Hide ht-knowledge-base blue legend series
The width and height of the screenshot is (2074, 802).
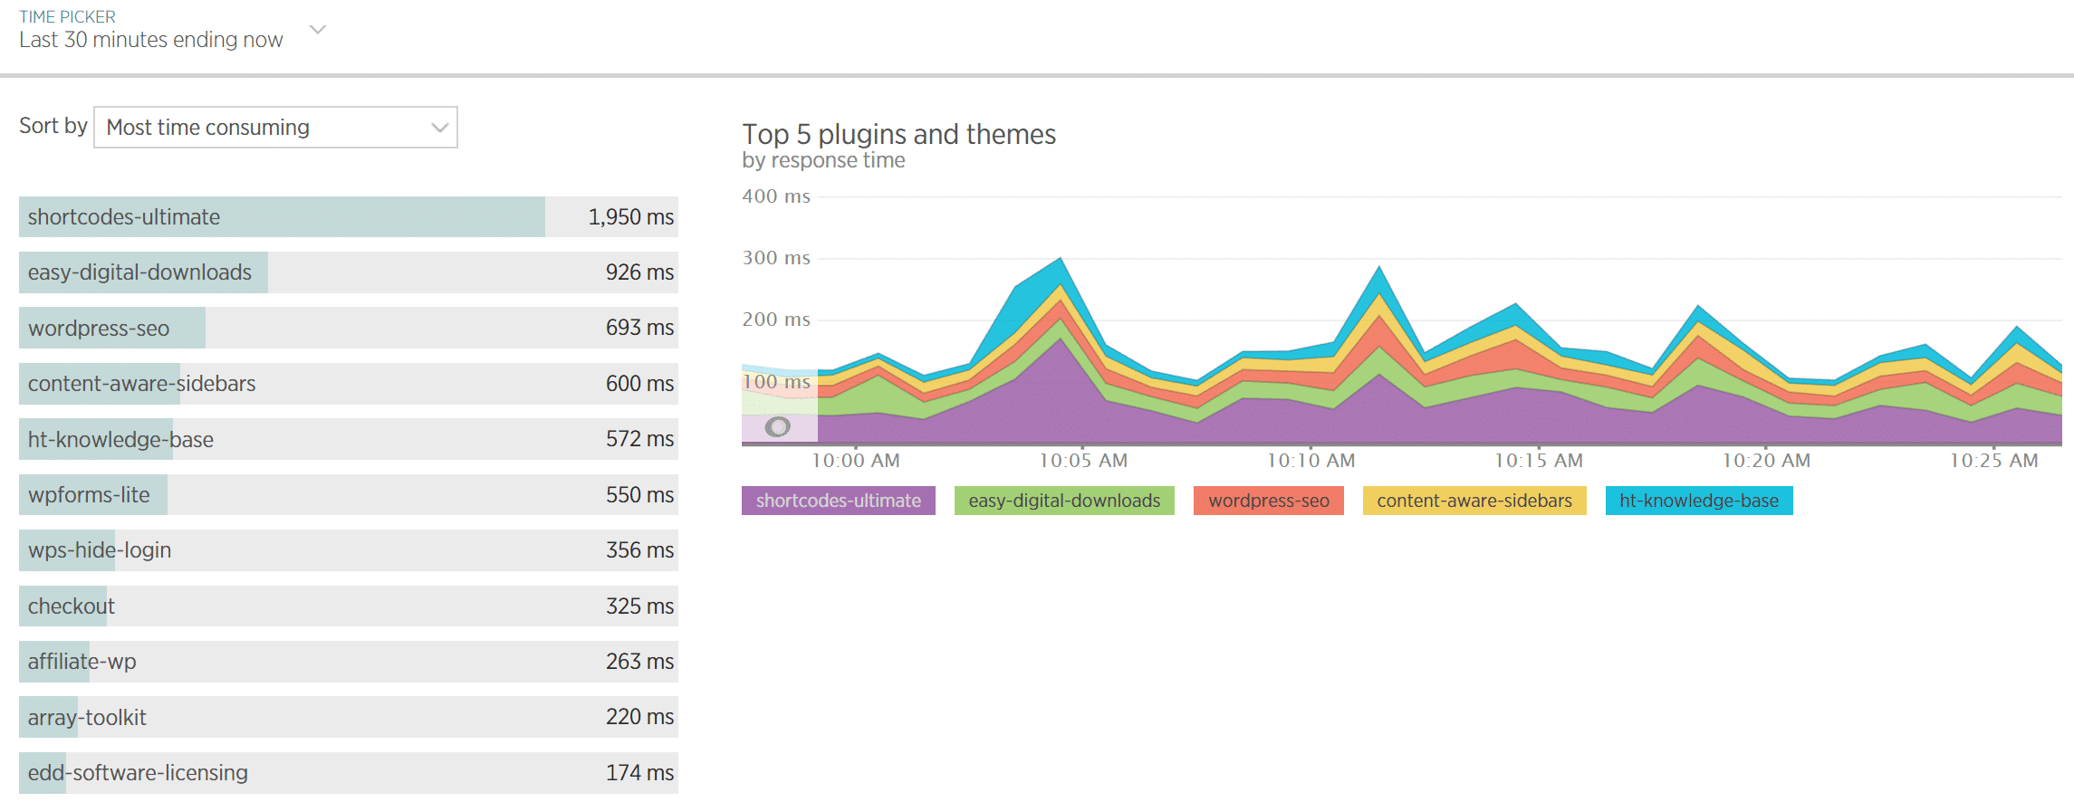click(1698, 501)
